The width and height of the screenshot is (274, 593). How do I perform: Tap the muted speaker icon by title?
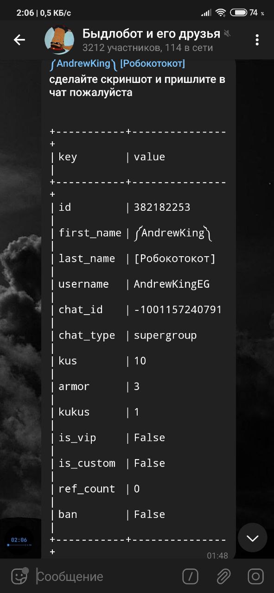[x=227, y=33]
